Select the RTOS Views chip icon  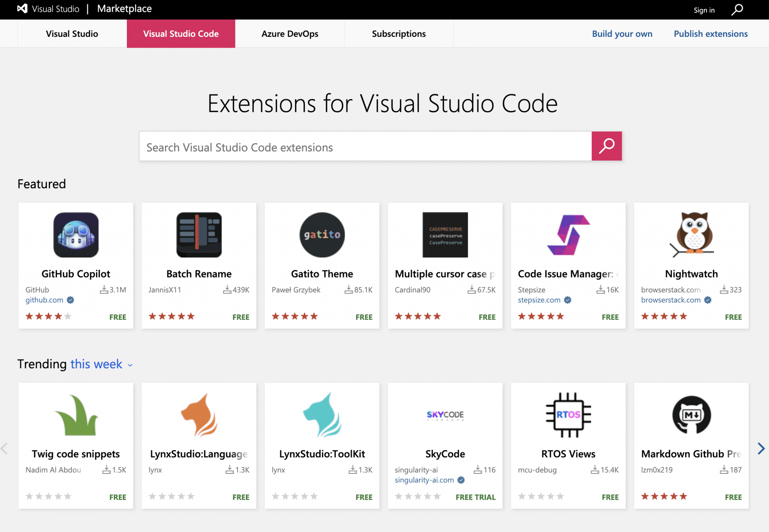click(x=568, y=415)
